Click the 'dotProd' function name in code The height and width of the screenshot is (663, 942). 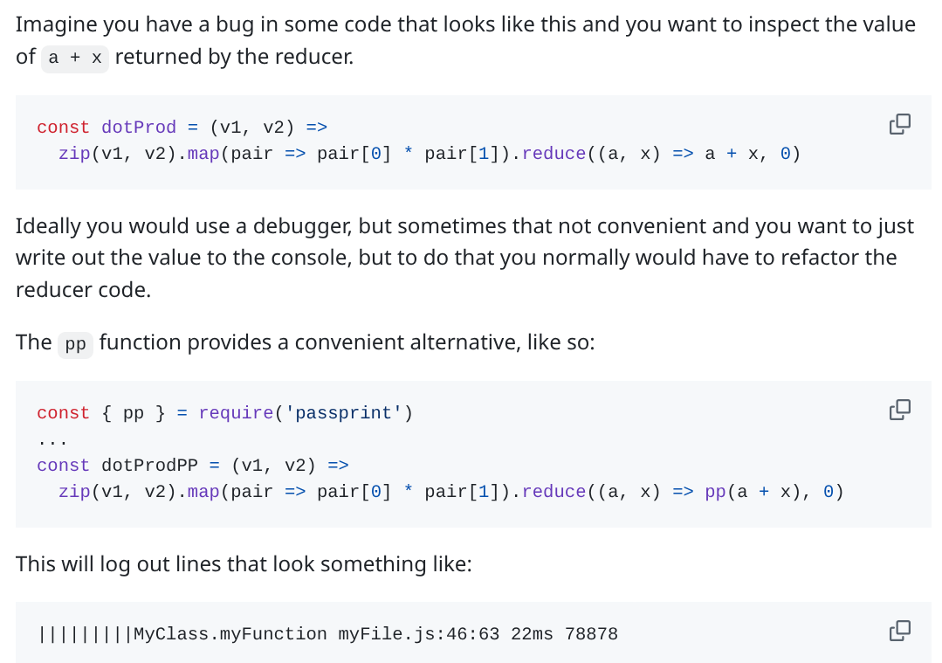[139, 128]
